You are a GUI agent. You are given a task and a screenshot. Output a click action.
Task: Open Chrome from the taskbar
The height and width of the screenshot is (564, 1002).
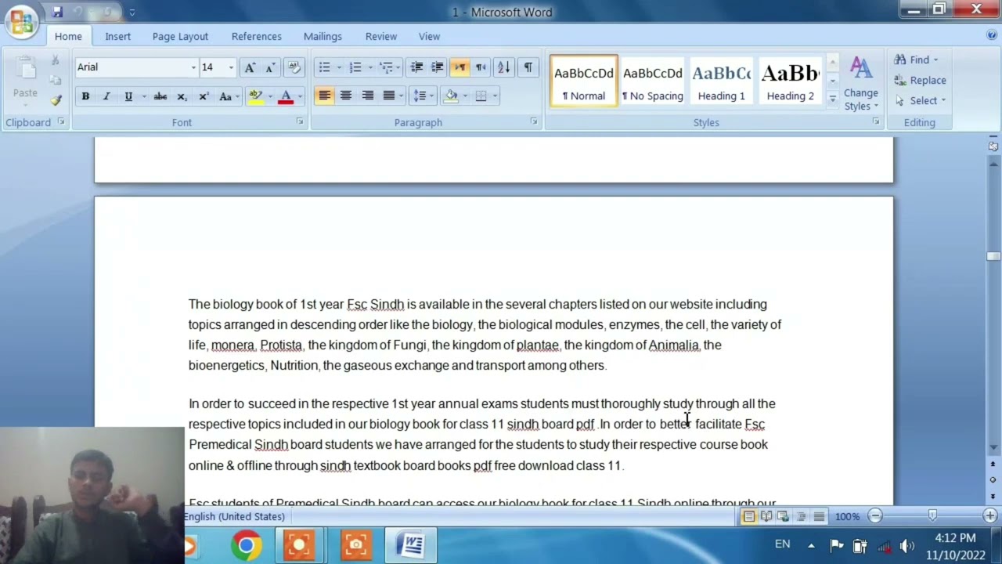tap(246, 544)
